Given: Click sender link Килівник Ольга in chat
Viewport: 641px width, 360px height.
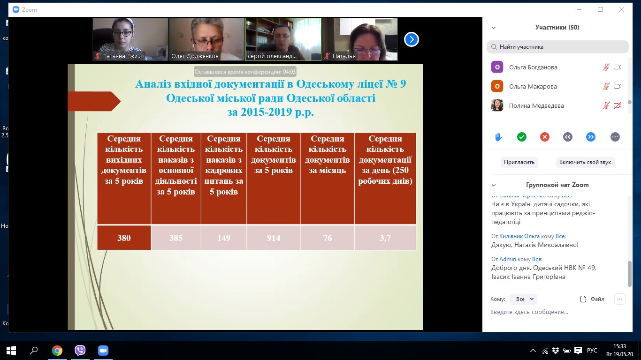Looking at the screenshot, I should [519, 237].
